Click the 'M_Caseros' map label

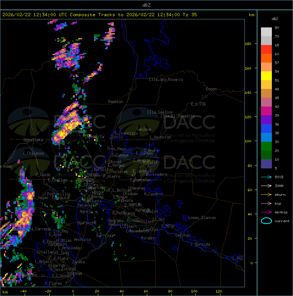tap(154, 194)
